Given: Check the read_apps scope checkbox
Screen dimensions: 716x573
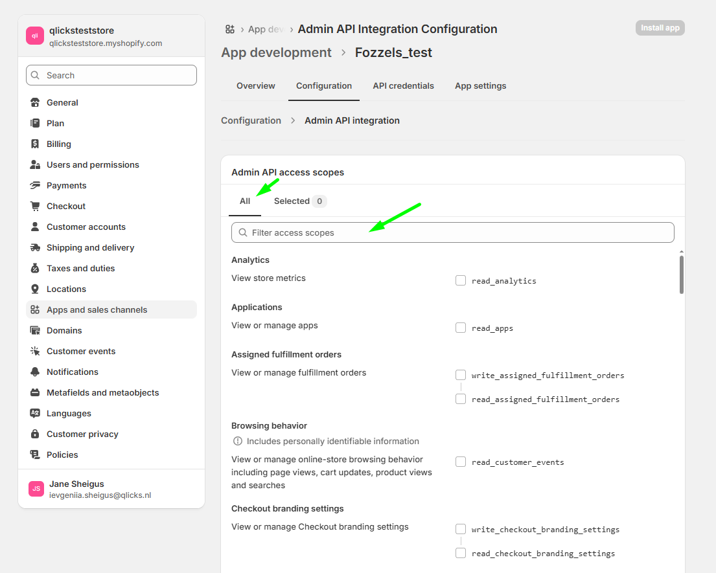Looking at the screenshot, I should (x=461, y=328).
